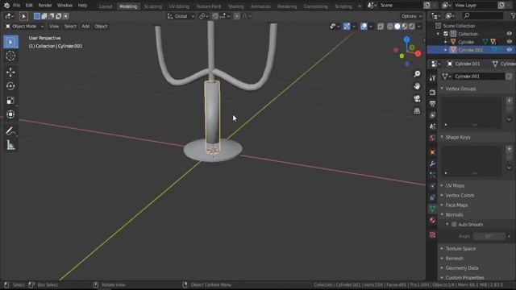Open the Object Data green triangle tab
This screenshot has height=290, width=516.
432,209
